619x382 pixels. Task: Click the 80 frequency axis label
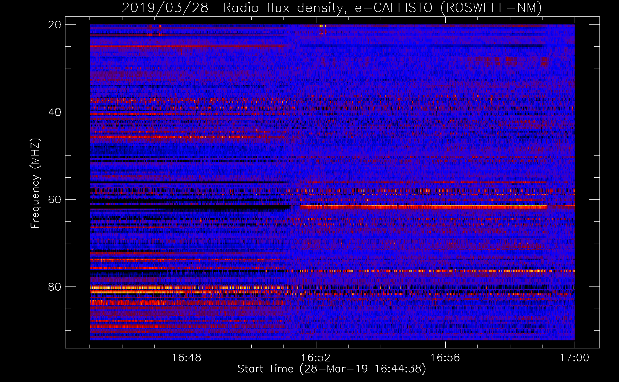(x=55, y=287)
